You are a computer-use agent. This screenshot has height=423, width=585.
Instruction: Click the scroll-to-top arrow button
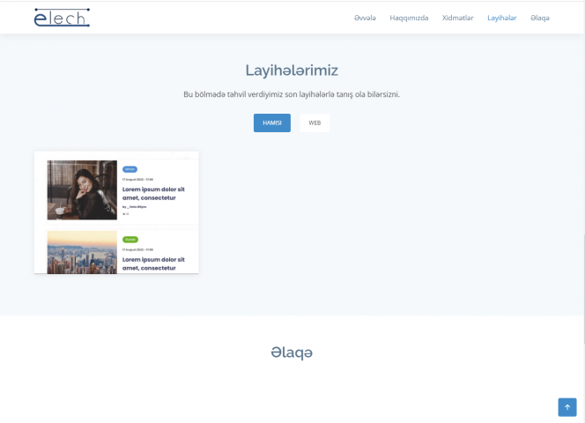point(567,407)
